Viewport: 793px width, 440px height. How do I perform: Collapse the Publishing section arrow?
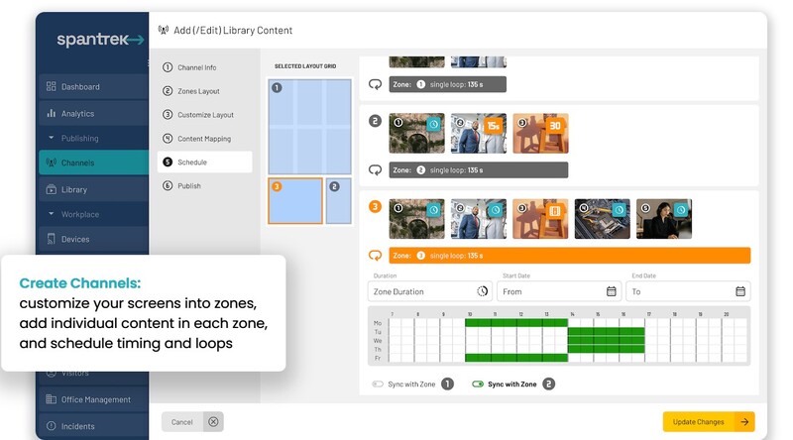51,139
